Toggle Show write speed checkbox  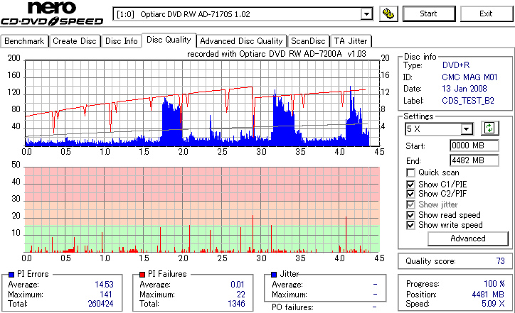coord(410,225)
